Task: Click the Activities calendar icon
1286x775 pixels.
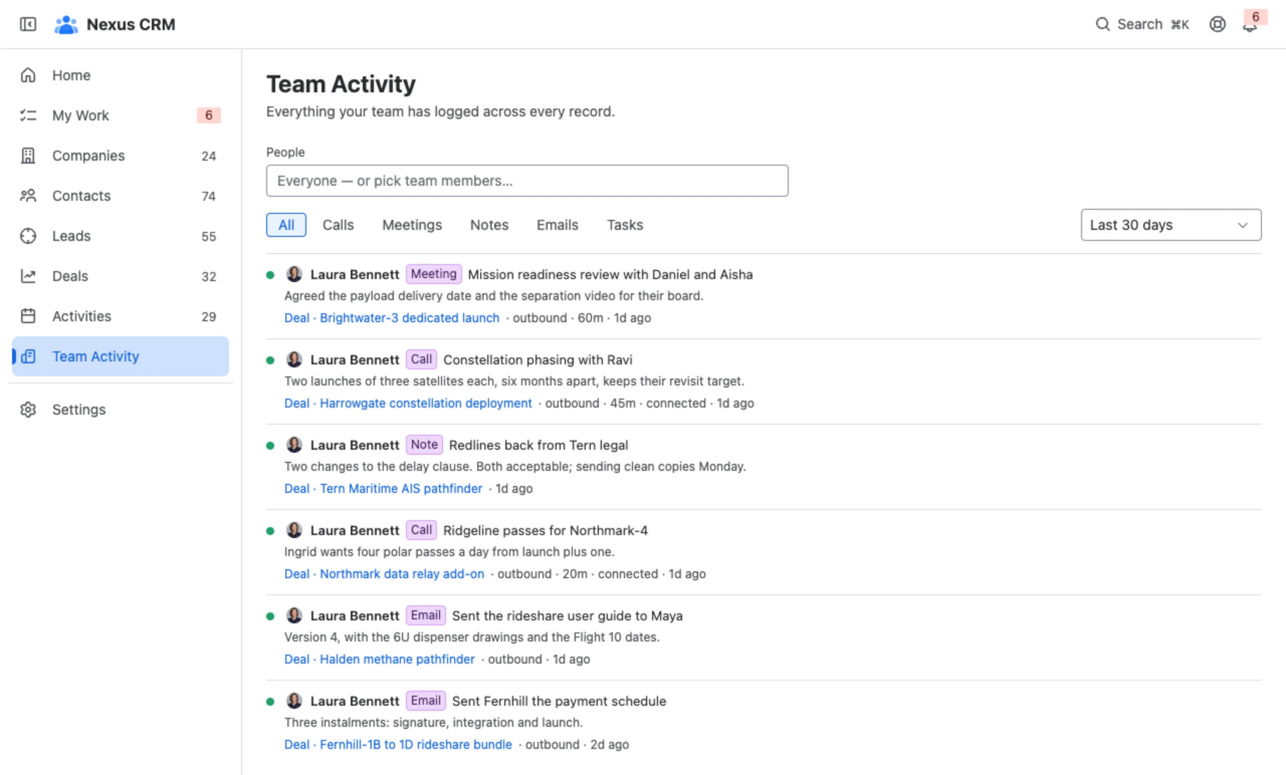Action: click(28, 316)
